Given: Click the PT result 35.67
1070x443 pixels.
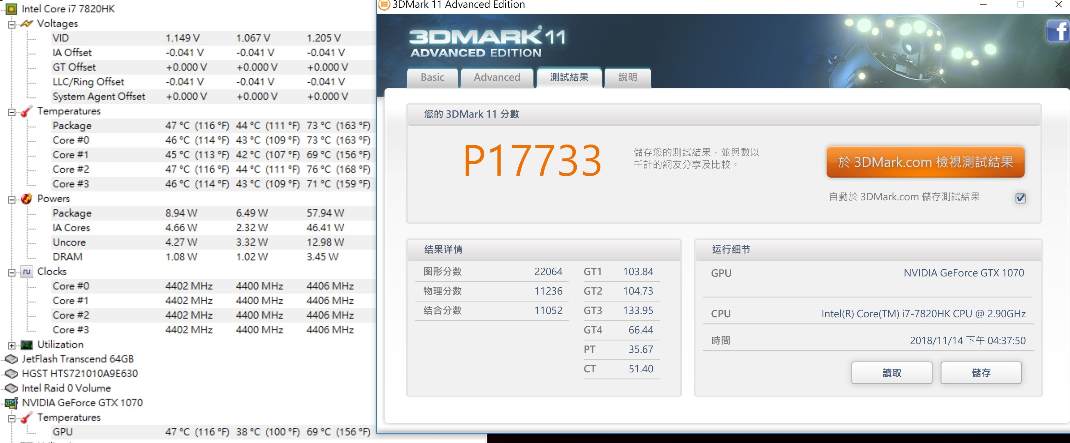Looking at the screenshot, I should coord(641,350).
